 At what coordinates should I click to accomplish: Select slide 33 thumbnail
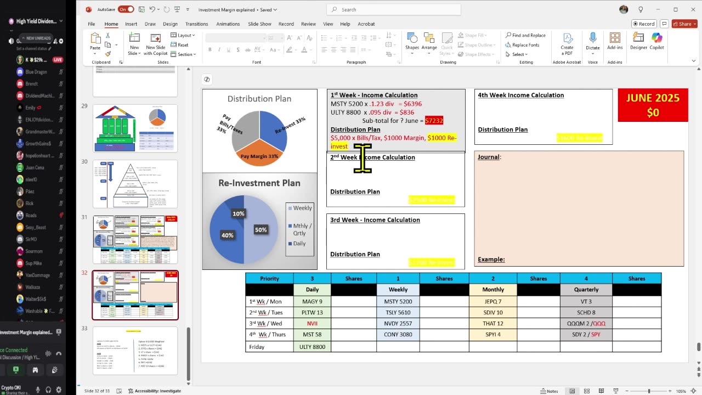coord(135,351)
